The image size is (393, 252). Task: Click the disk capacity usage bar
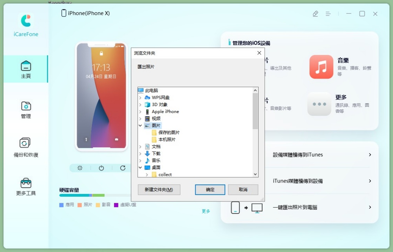click(x=95, y=195)
